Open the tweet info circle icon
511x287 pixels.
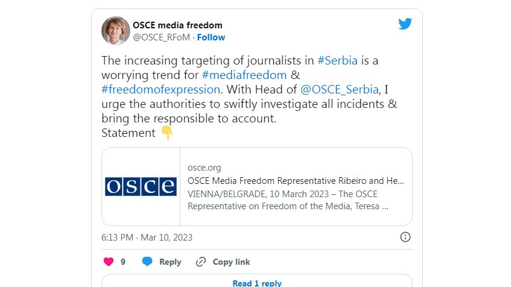pyautogui.click(x=405, y=237)
